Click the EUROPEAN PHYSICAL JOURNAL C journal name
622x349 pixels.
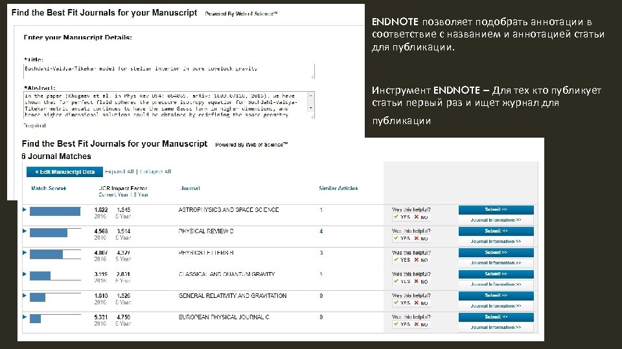coord(224,317)
